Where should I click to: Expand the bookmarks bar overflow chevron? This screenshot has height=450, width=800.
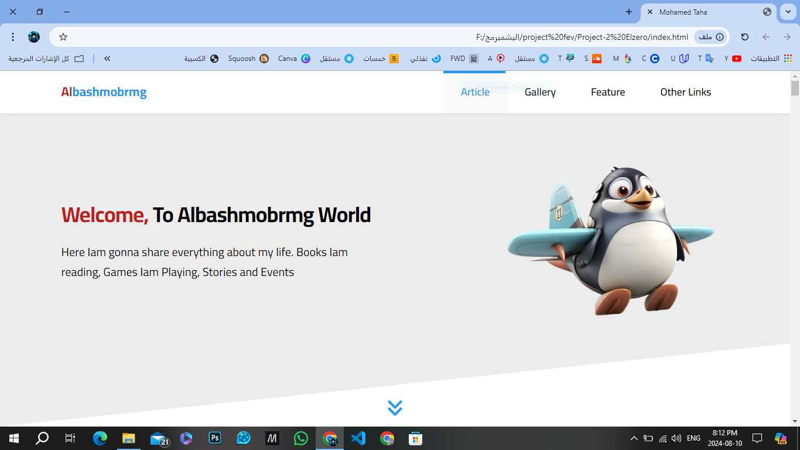coord(107,59)
